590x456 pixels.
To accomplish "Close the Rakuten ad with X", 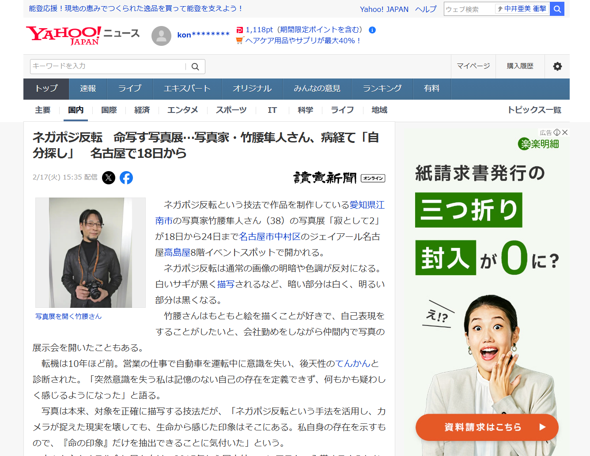I will pos(565,132).
